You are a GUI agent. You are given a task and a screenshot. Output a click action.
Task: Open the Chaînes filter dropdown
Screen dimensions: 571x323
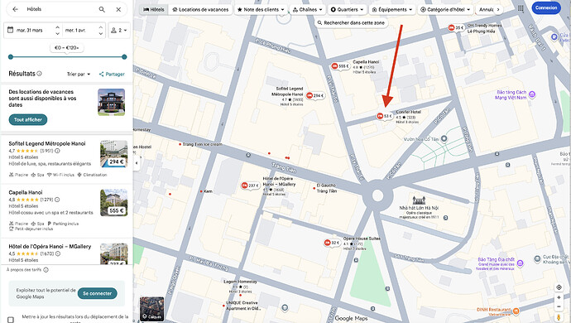click(307, 9)
